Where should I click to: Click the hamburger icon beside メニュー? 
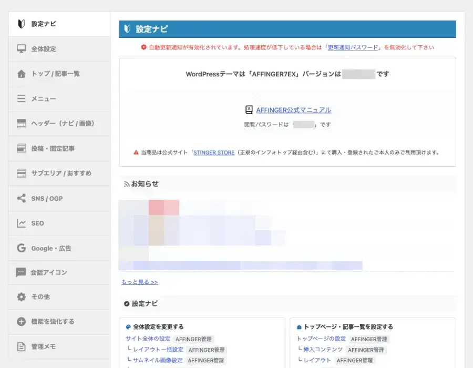coord(21,99)
